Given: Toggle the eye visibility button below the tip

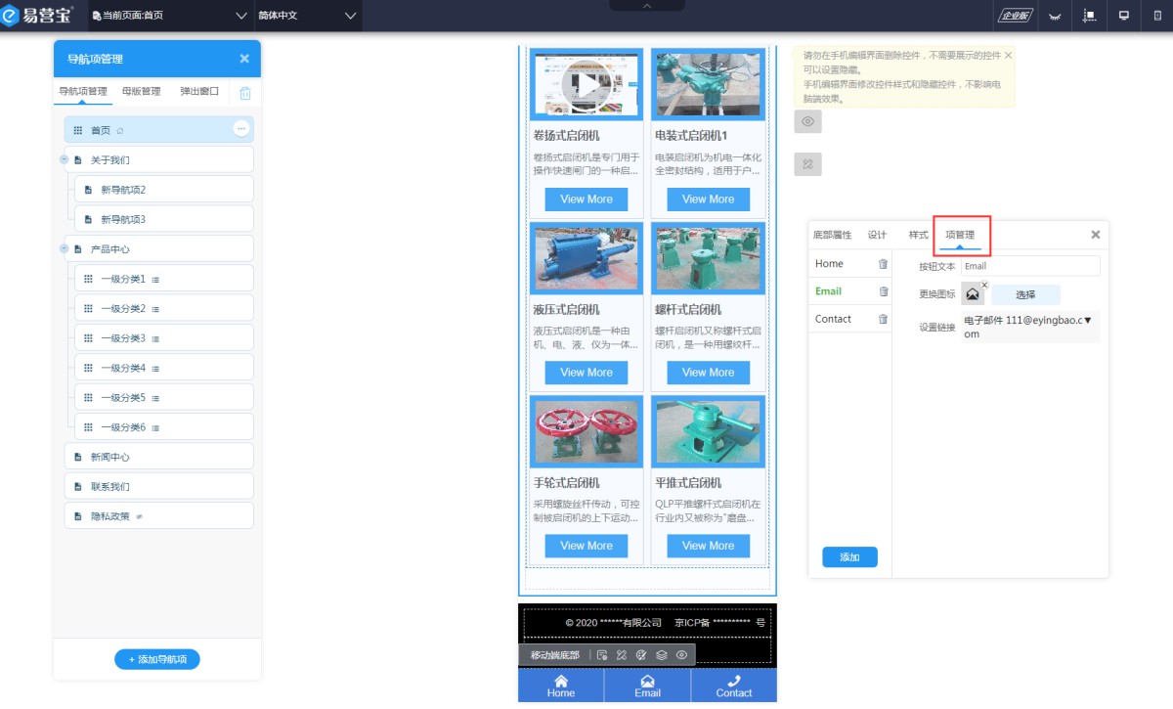Looking at the screenshot, I should click(x=807, y=121).
